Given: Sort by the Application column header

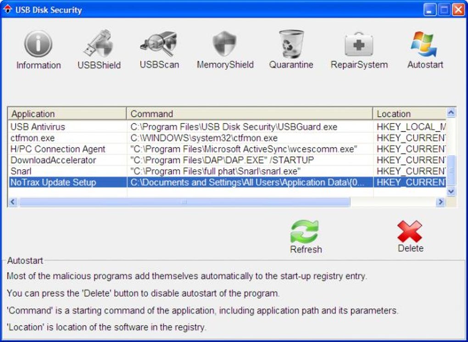Looking at the screenshot, I should [67, 114].
